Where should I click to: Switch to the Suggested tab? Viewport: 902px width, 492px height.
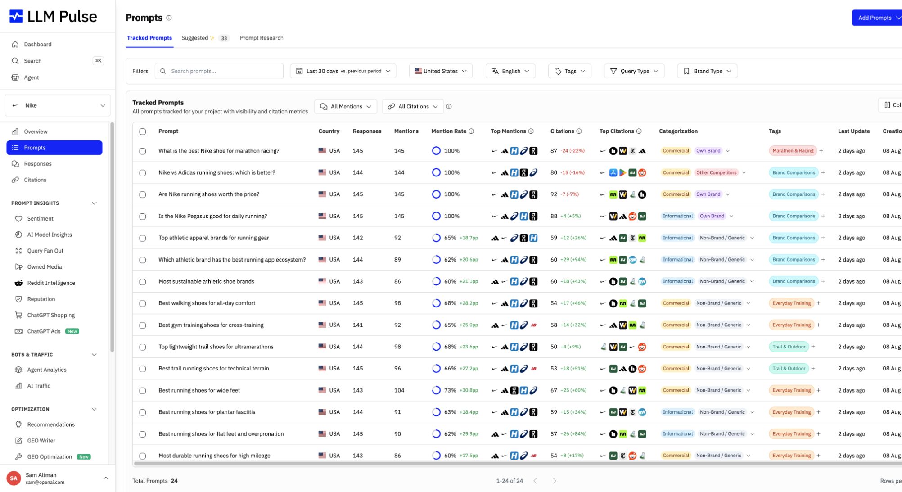pos(205,38)
